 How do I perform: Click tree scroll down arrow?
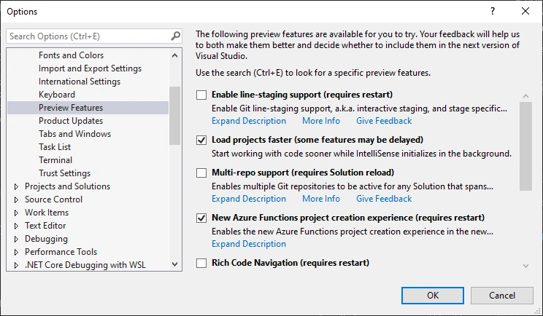(175, 264)
